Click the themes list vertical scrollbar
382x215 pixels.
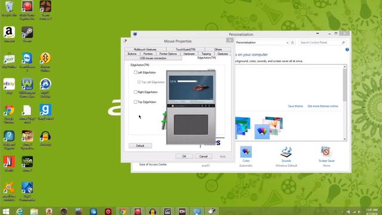point(345,103)
